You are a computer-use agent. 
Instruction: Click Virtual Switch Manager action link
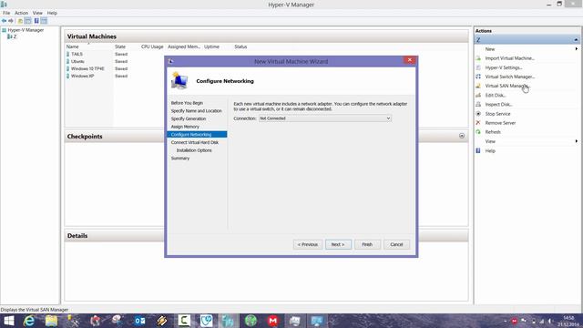tap(510, 77)
